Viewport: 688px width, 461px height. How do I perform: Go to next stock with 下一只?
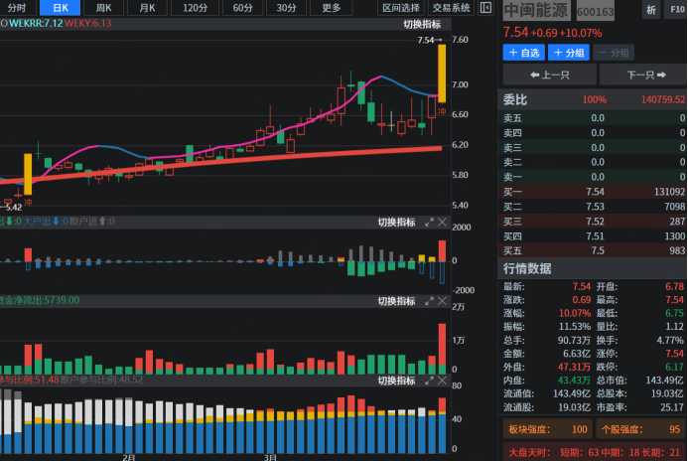pos(640,76)
